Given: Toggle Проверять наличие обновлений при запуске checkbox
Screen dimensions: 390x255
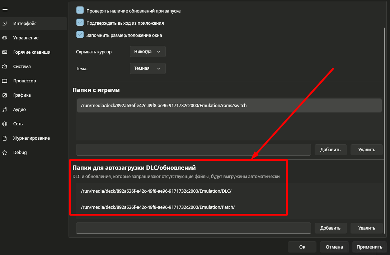Looking at the screenshot, I should pyautogui.click(x=80, y=10).
